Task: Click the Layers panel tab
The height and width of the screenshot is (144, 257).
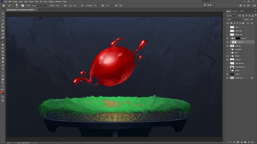Action: [228, 11]
